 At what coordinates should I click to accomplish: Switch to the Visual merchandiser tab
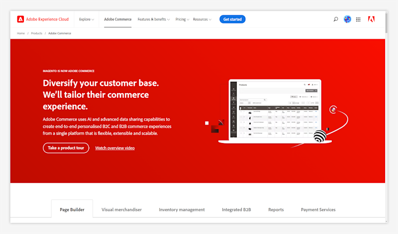click(121, 210)
